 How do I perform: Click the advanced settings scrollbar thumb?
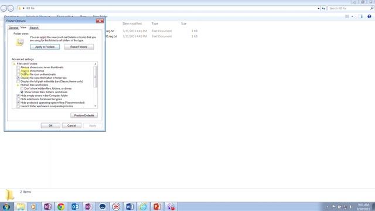click(96, 77)
